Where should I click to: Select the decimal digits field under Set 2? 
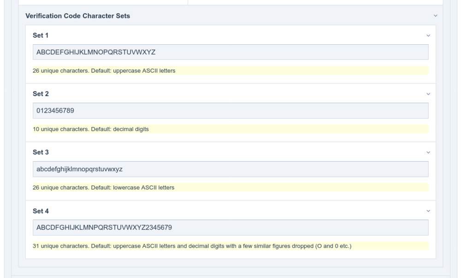(x=230, y=110)
